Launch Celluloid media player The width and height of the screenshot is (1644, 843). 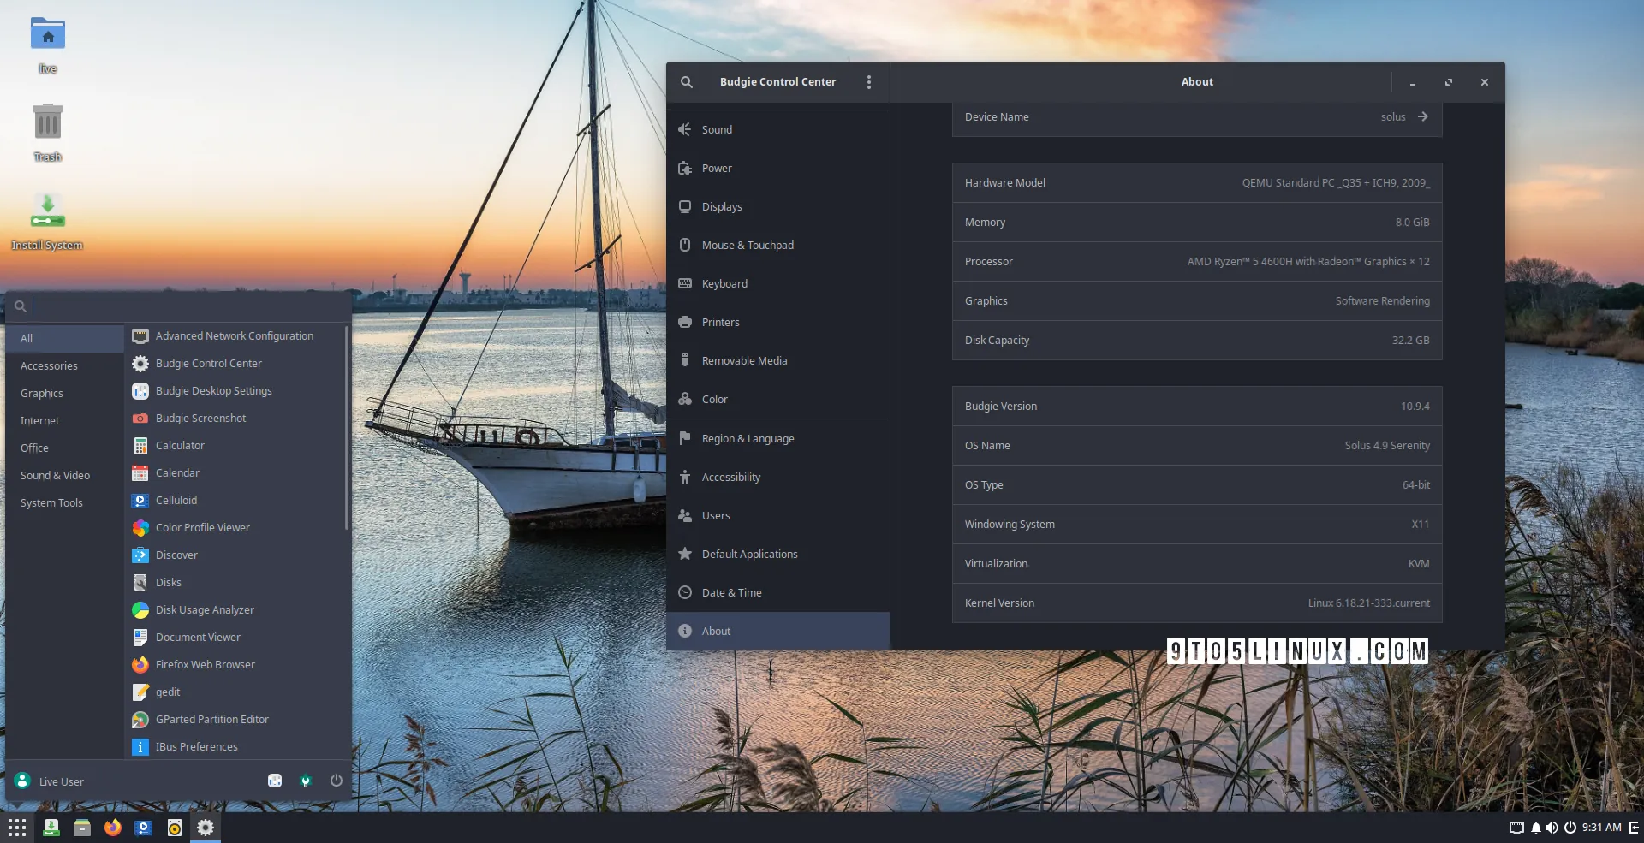coord(176,500)
